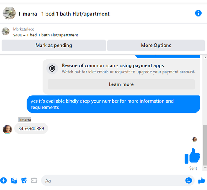The height and width of the screenshot is (190, 207).
Task: Open conversation info icon
Action: coord(198,13)
